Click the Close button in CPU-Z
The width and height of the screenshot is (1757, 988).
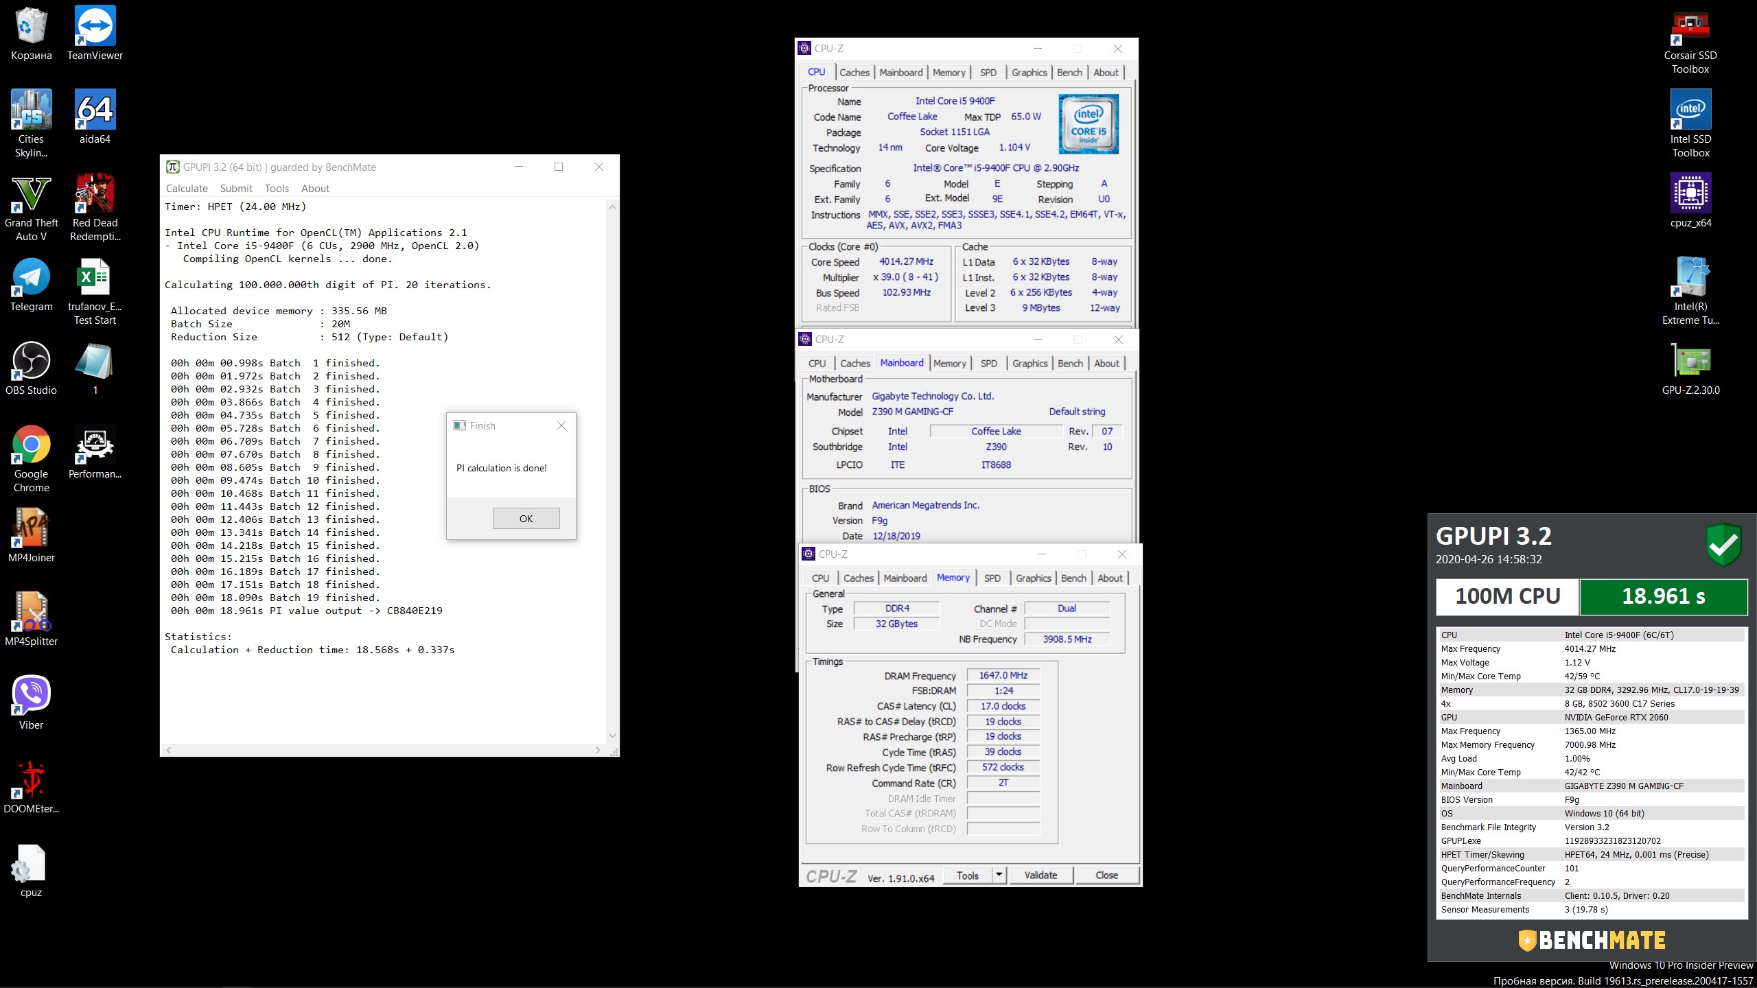tap(1106, 875)
